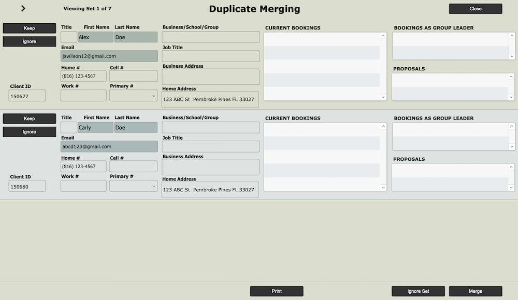Keep the Carly Doe record
This screenshot has width=518, height=300.
tap(30, 118)
